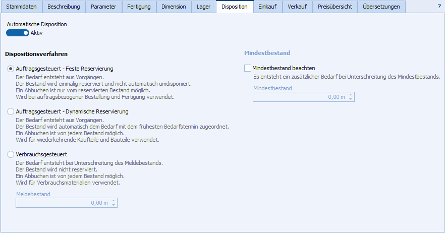Choose the Verbrauchsgesteuert radio button
This screenshot has width=445, height=233.
(11, 154)
